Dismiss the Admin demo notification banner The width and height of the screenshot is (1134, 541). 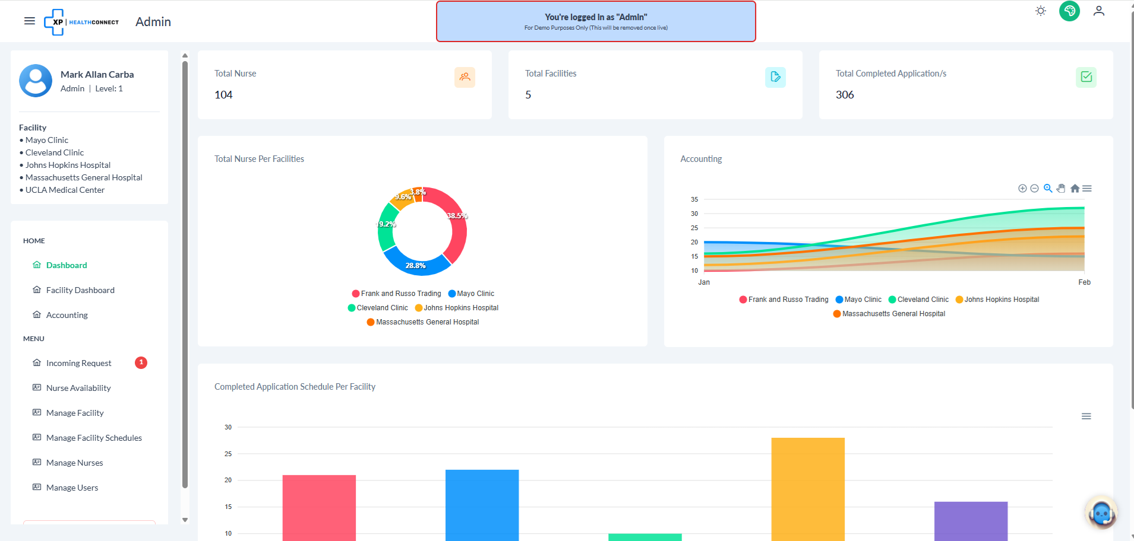coord(595,21)
